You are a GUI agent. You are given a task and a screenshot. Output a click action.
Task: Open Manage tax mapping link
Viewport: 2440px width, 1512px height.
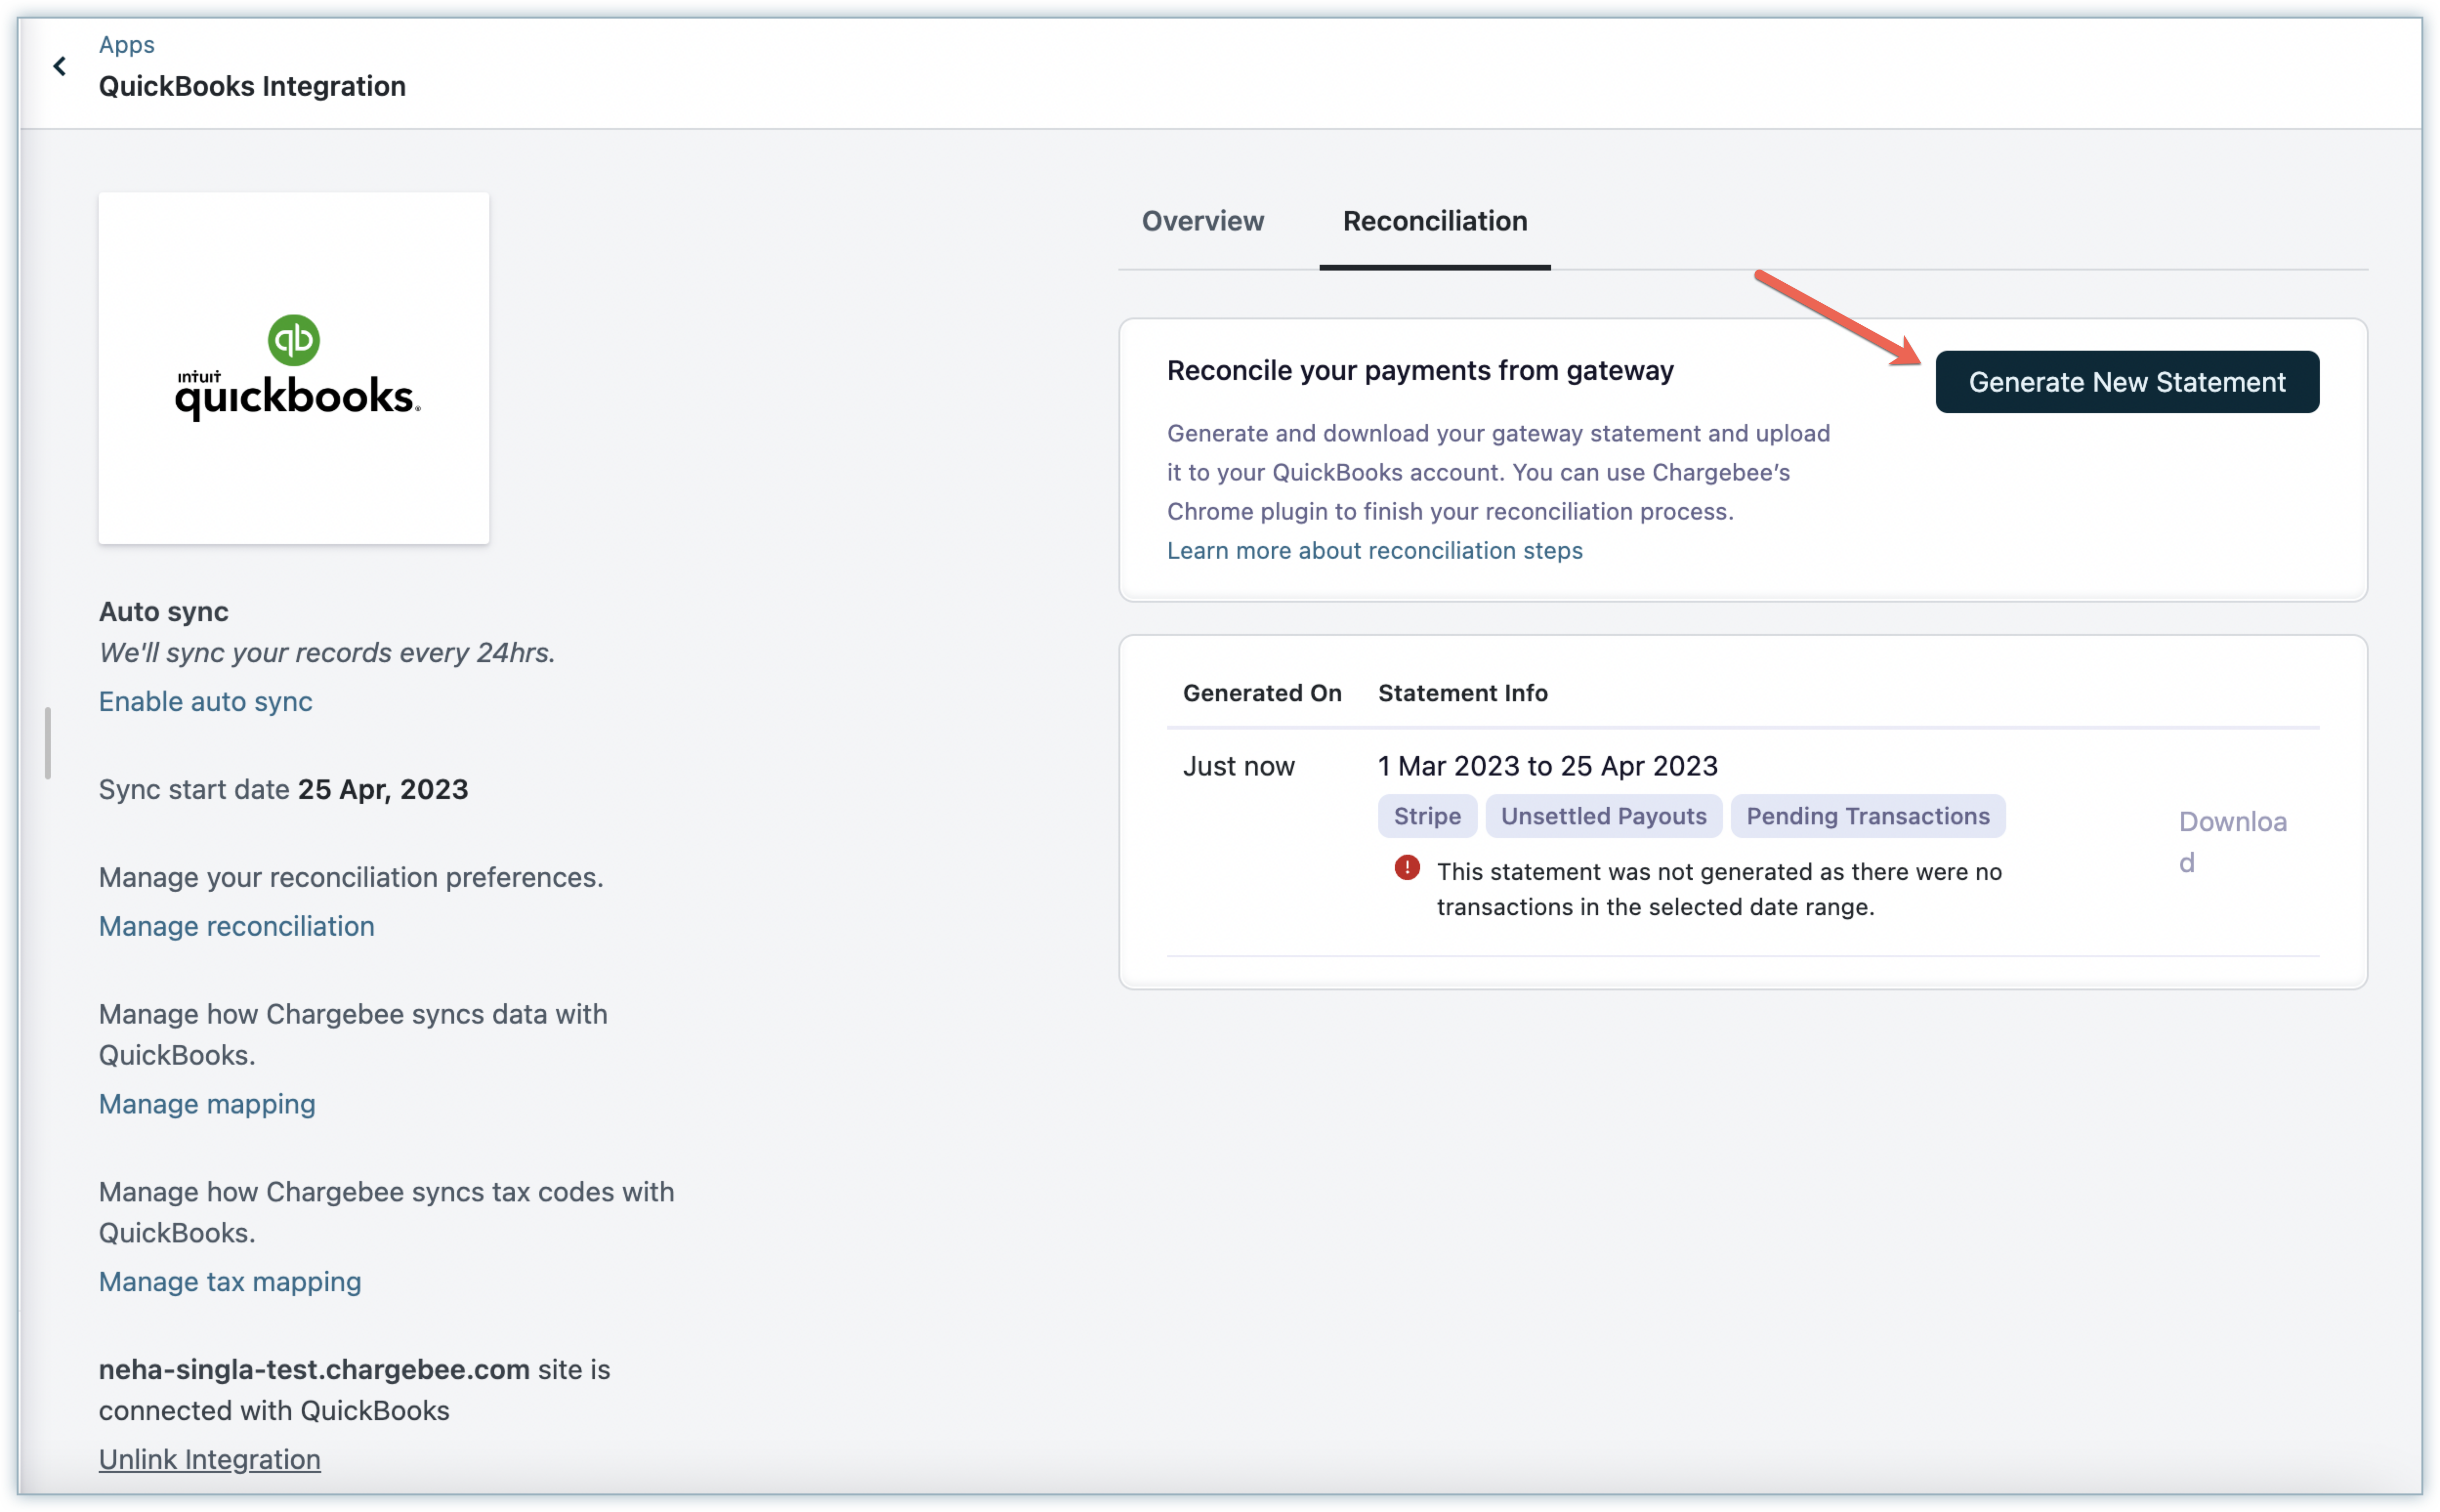(x=229, y=1282)
